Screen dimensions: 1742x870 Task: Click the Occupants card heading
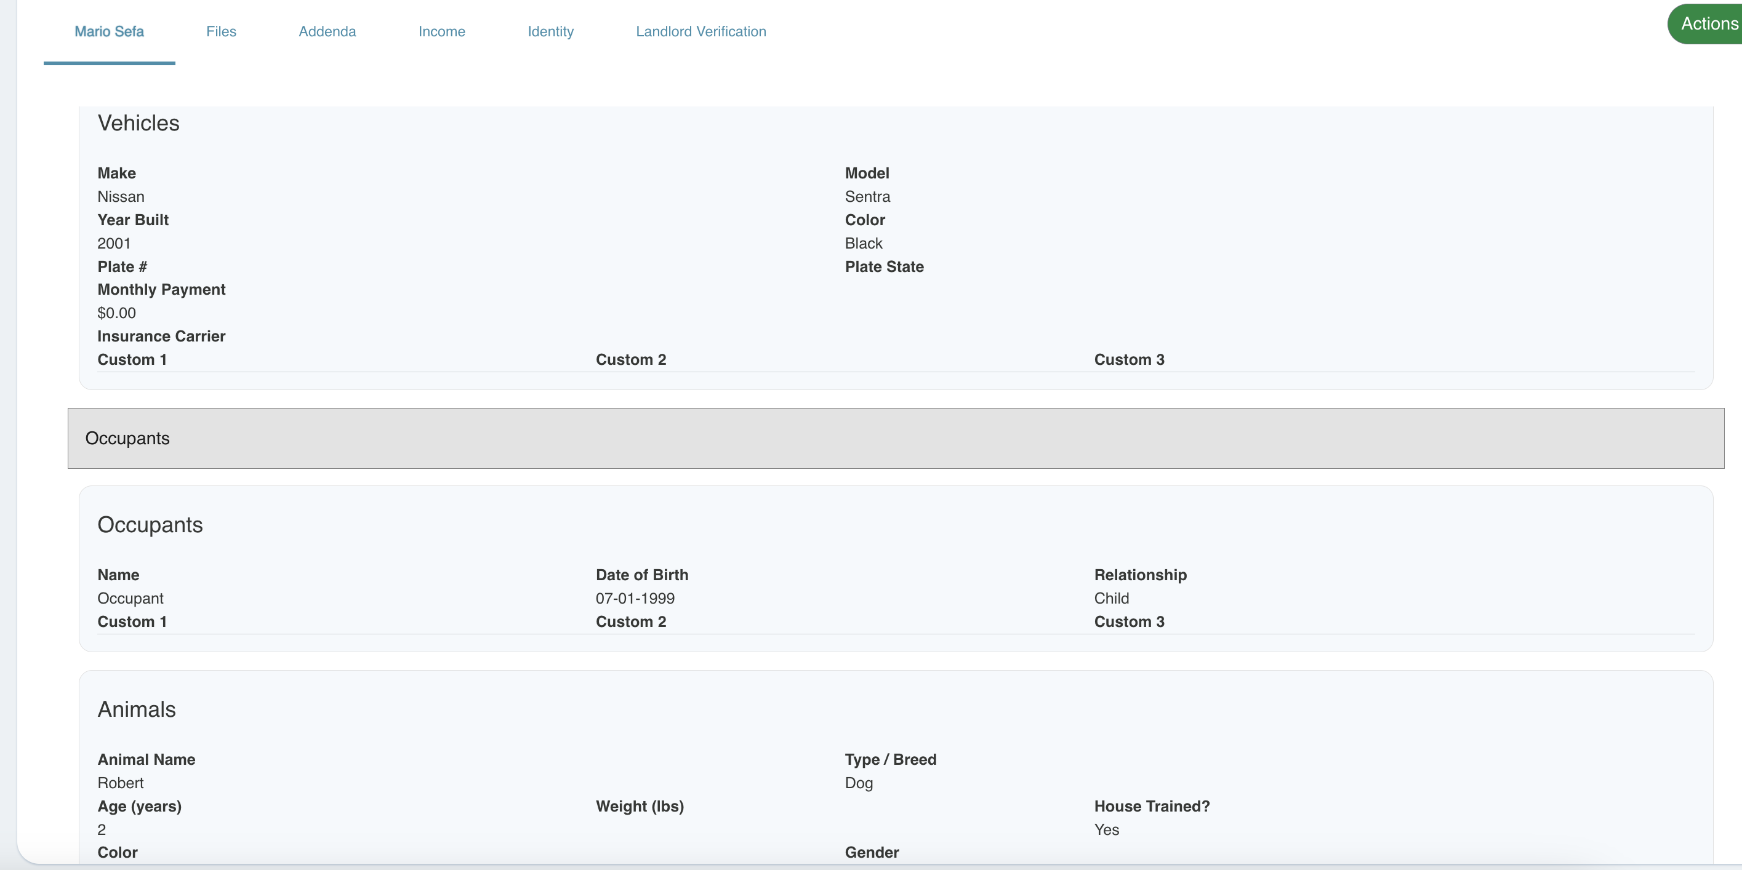(150, 525)
